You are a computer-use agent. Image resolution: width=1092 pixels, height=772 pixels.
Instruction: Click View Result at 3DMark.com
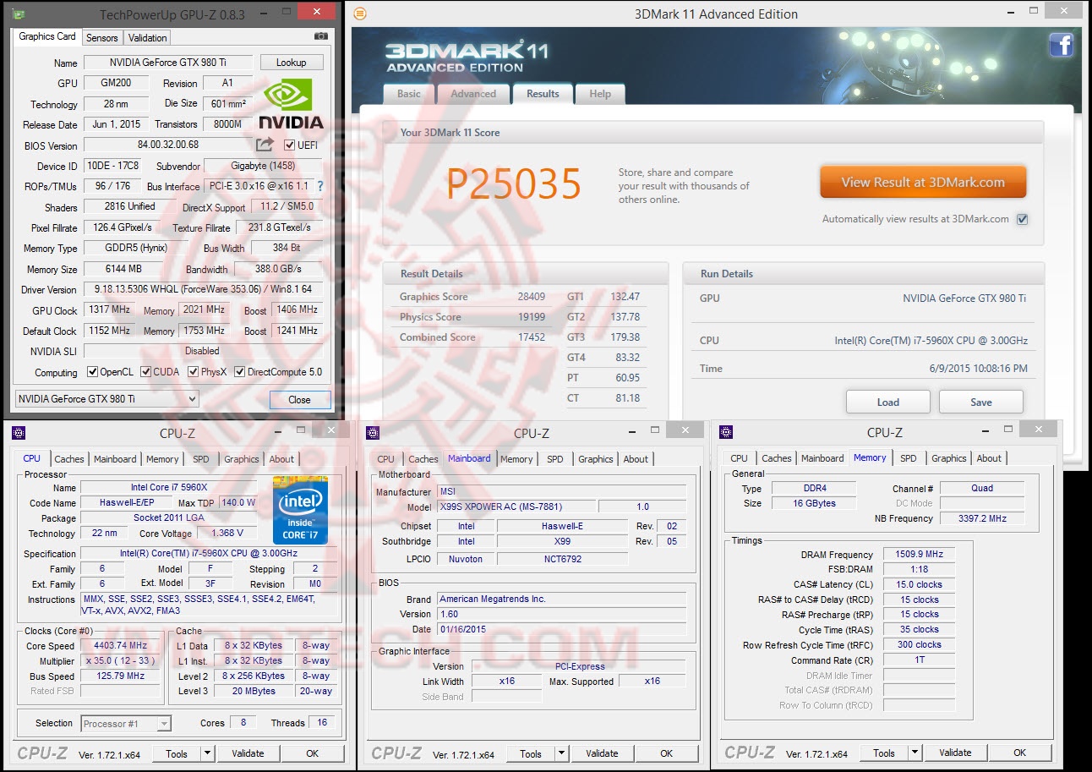[923, 182]
